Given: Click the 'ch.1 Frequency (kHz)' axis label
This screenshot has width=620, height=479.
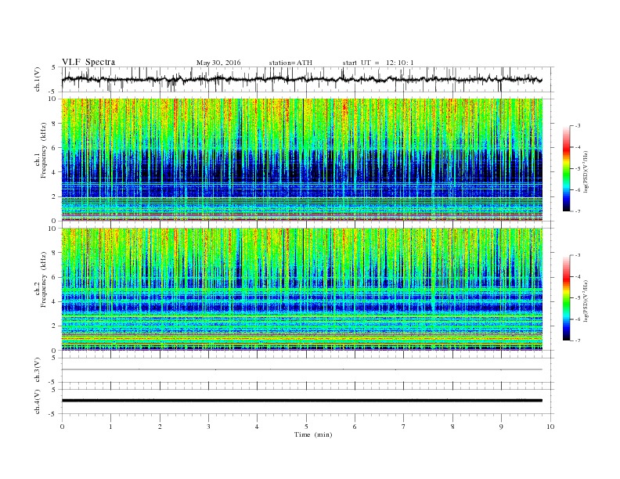Looking at the screenshot, I should (41, 160).
